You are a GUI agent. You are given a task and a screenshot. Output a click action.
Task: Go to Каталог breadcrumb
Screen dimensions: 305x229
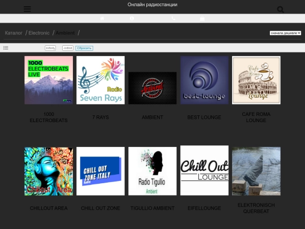14,33
